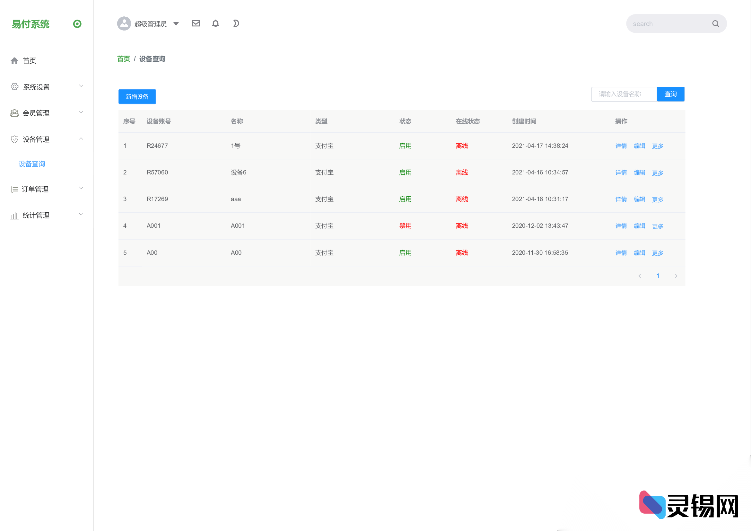Toggle dark mode moon icon
751x531 pixels.
click(236, 23)
